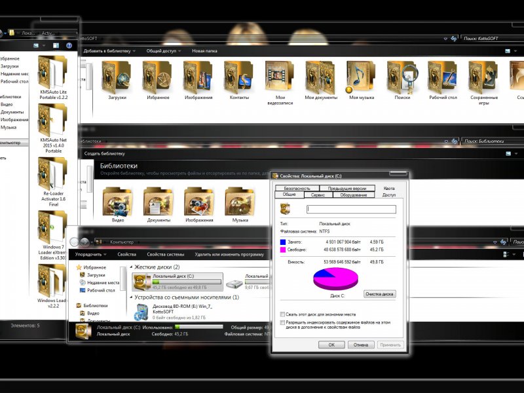Click the Отмена button
524x393 pixels.
[361, 345]
